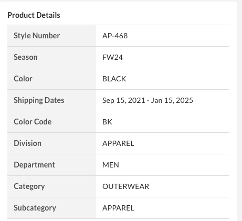Viewport: 242px width, 221px height.
Task: Select the Category label cell
Action: point(51,186)
